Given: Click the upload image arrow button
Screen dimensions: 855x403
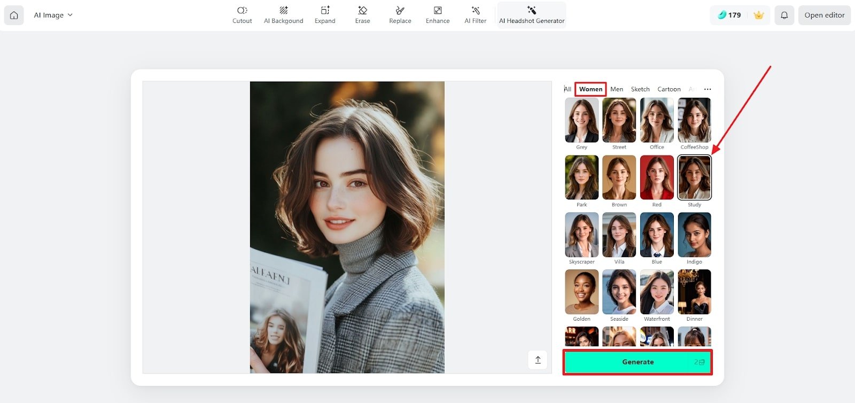Looking at the screenshot, I should [x=538, y=360].
